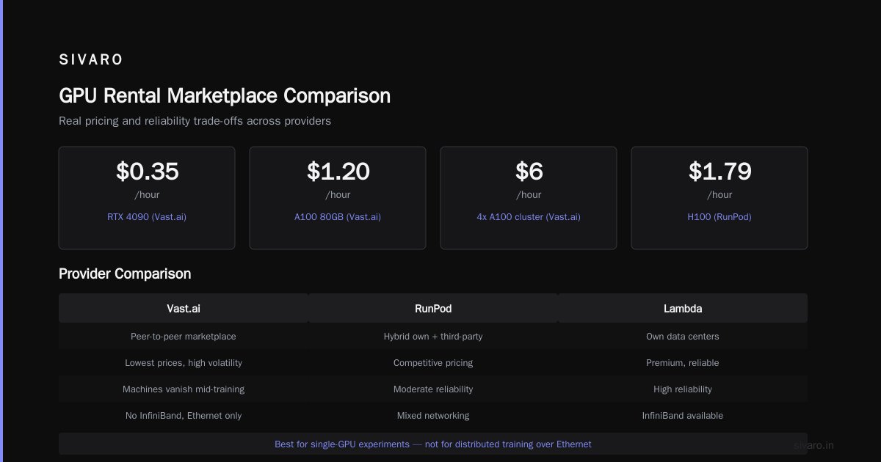Click the SIVARO logo text
The image size is (881, 462).
click(x=91, y=60)
